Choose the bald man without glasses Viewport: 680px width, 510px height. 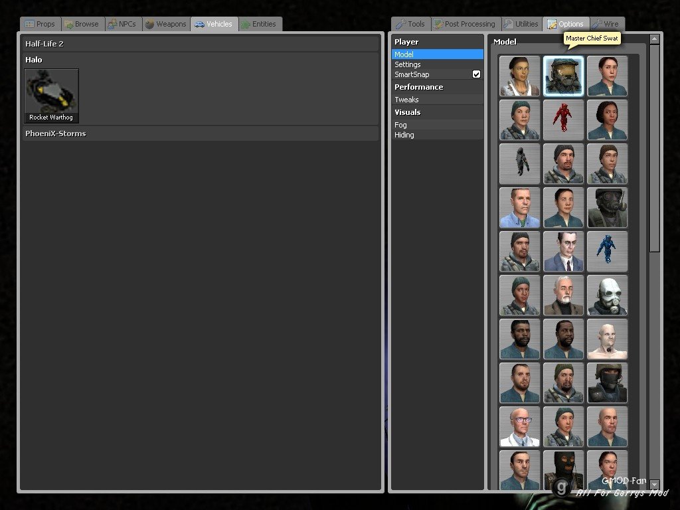point(607,426)
